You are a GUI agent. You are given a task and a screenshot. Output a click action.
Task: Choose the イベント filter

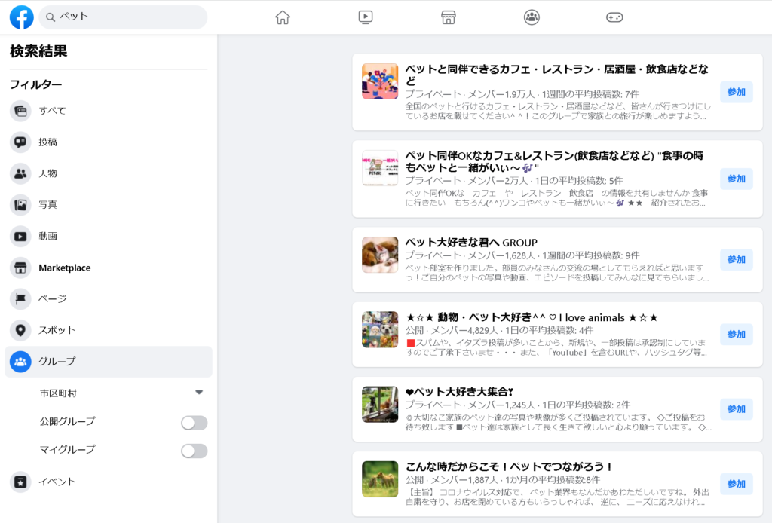coord(57,482)
